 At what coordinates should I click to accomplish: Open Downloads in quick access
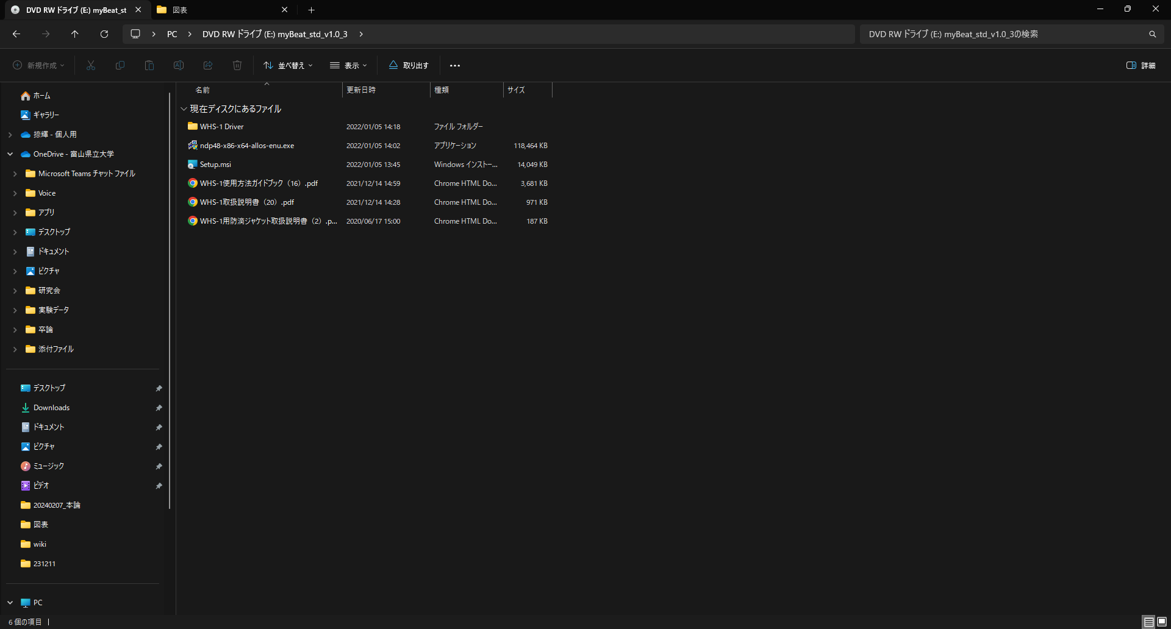point(51,408)
